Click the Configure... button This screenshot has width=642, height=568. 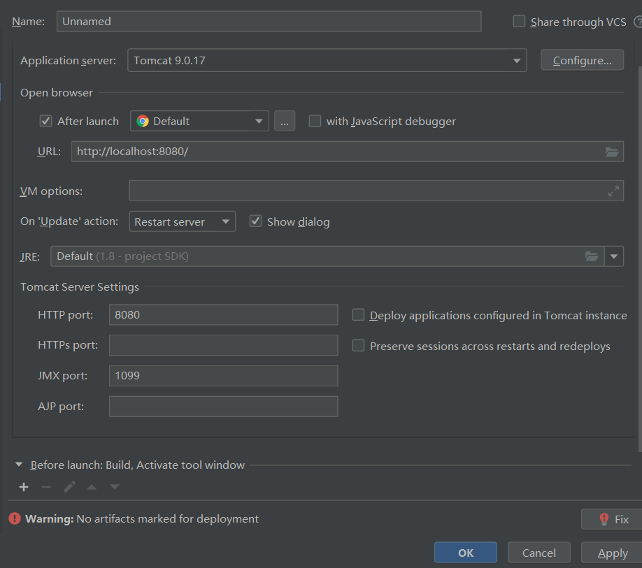coord(582,61)
